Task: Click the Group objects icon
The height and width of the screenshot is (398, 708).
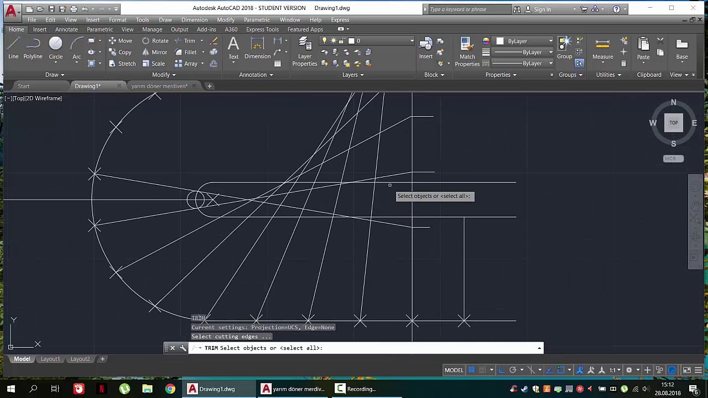Action: click(564, 48)
